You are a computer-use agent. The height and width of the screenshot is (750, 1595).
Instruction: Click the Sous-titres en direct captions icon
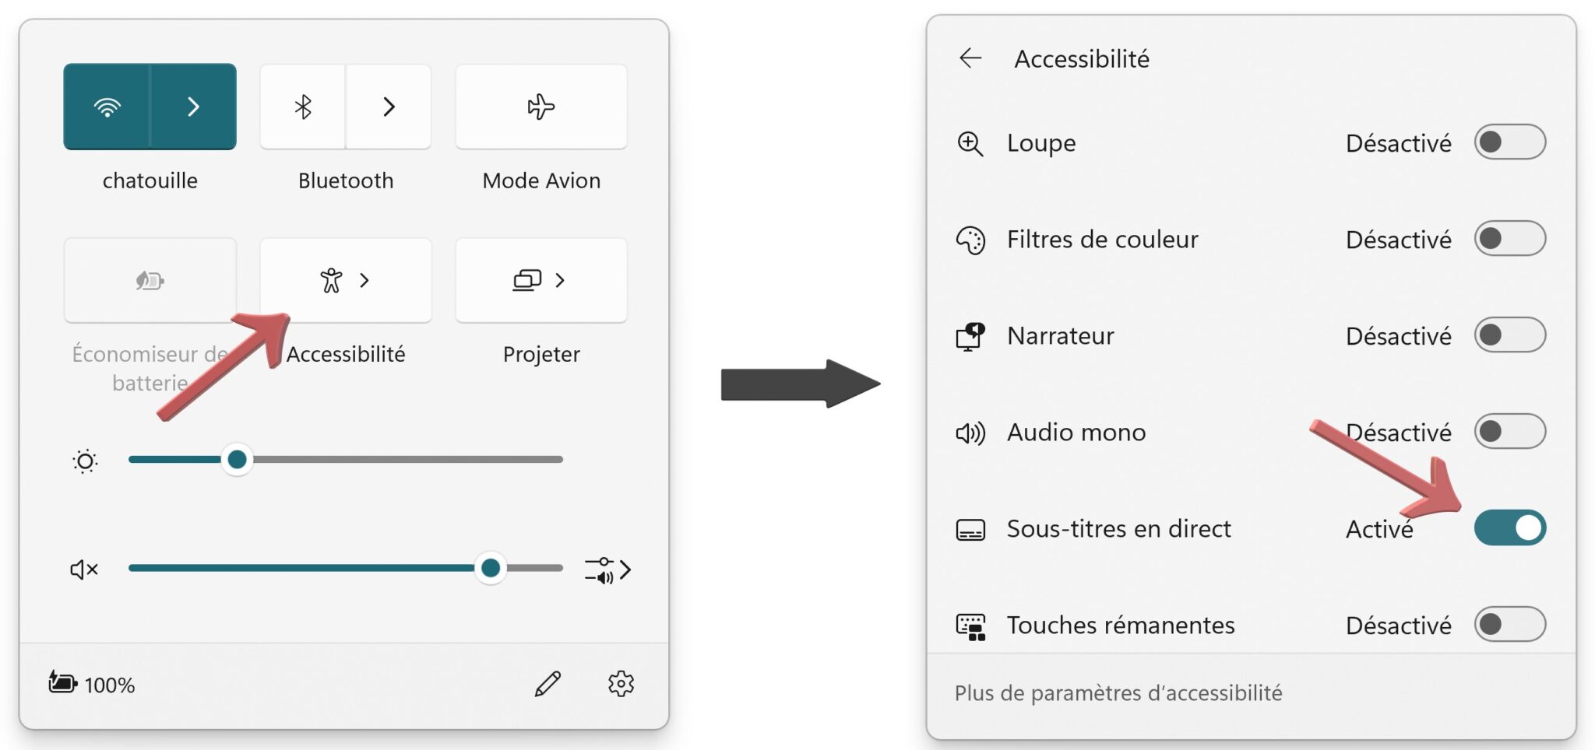970,530
